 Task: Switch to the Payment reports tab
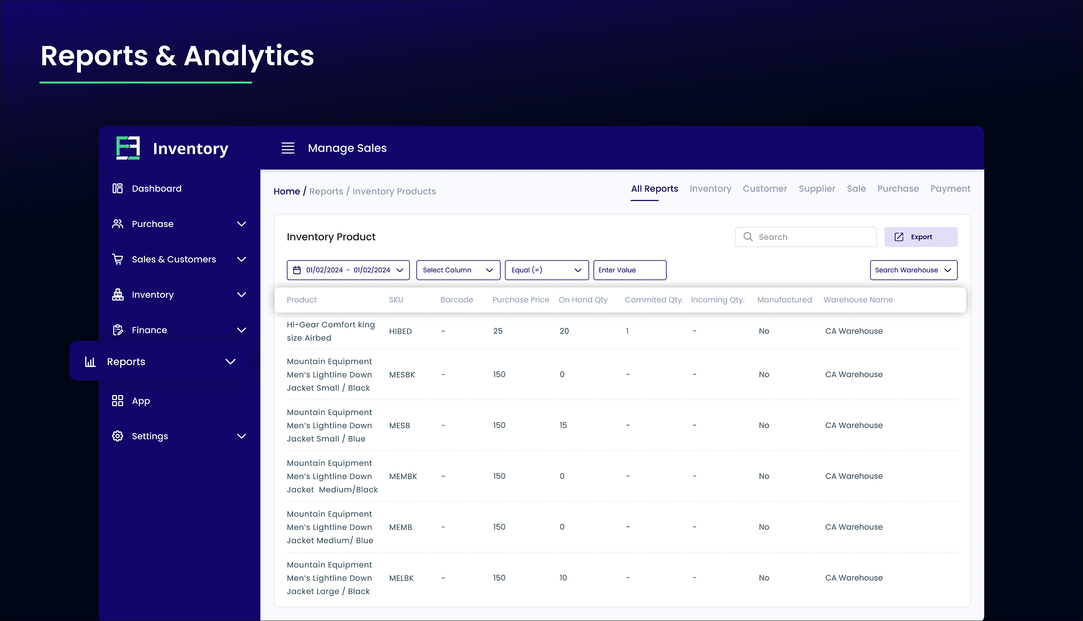point(950,188)
